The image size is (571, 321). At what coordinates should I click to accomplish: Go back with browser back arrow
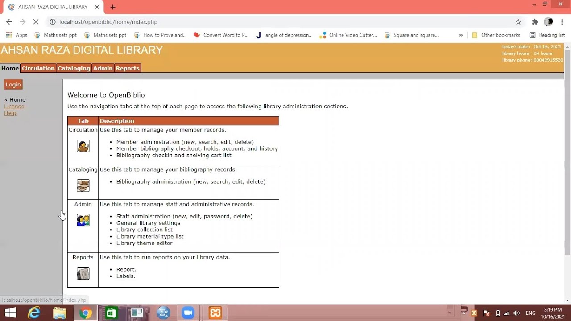[9, 22]
